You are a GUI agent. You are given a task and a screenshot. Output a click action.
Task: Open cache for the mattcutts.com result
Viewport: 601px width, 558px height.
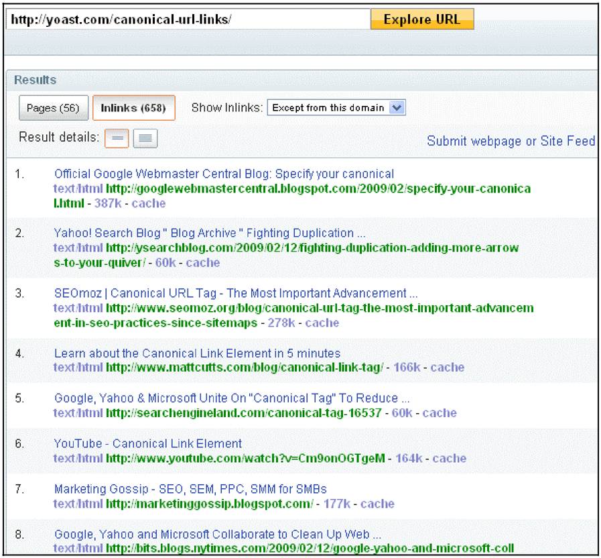pyautogui.click(x=448, y=368)
